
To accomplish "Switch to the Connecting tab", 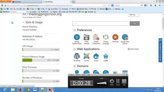I will click(x=57, y=2).
